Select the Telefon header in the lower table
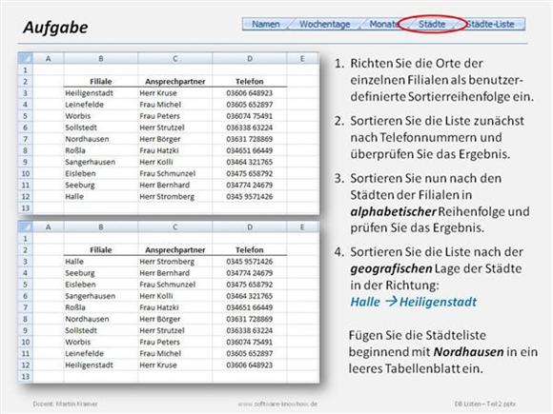This screenshot has height=414, width=553. [x=250, y=250]
